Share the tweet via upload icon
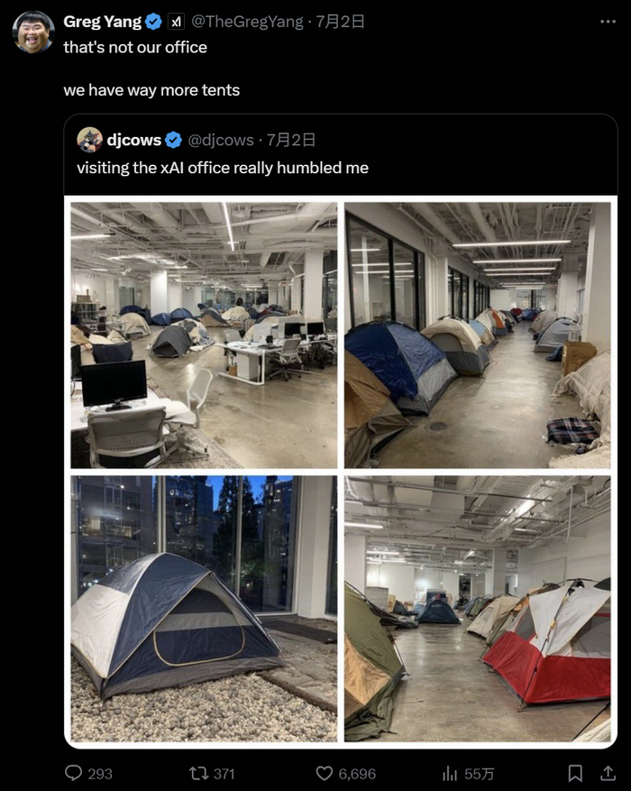Viewport: 631px width, 791px height. [608, 773]
